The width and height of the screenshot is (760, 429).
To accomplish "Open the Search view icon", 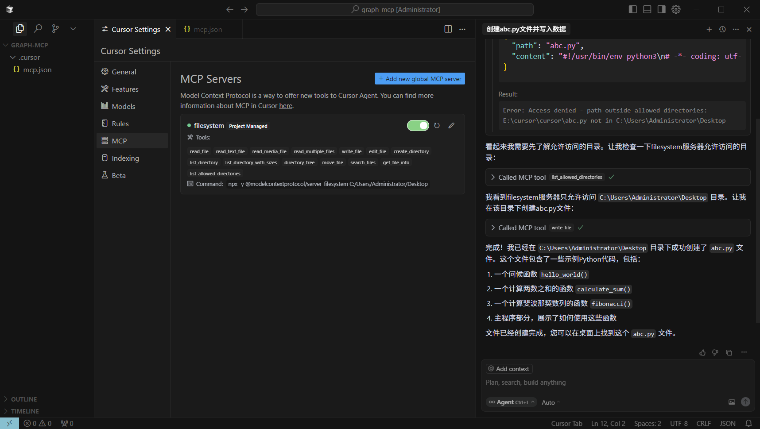I will 38,29.
